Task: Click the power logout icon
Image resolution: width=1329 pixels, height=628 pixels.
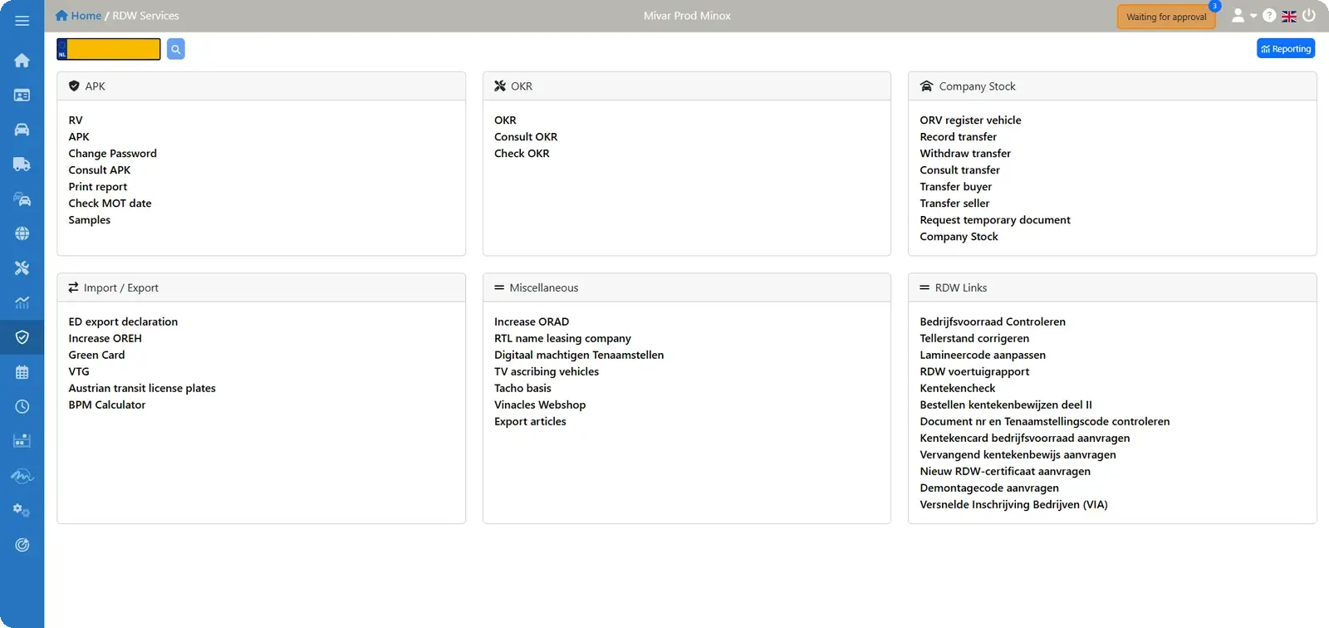Action: 1309,15
